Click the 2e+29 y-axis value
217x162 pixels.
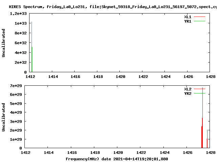(16, 130)
